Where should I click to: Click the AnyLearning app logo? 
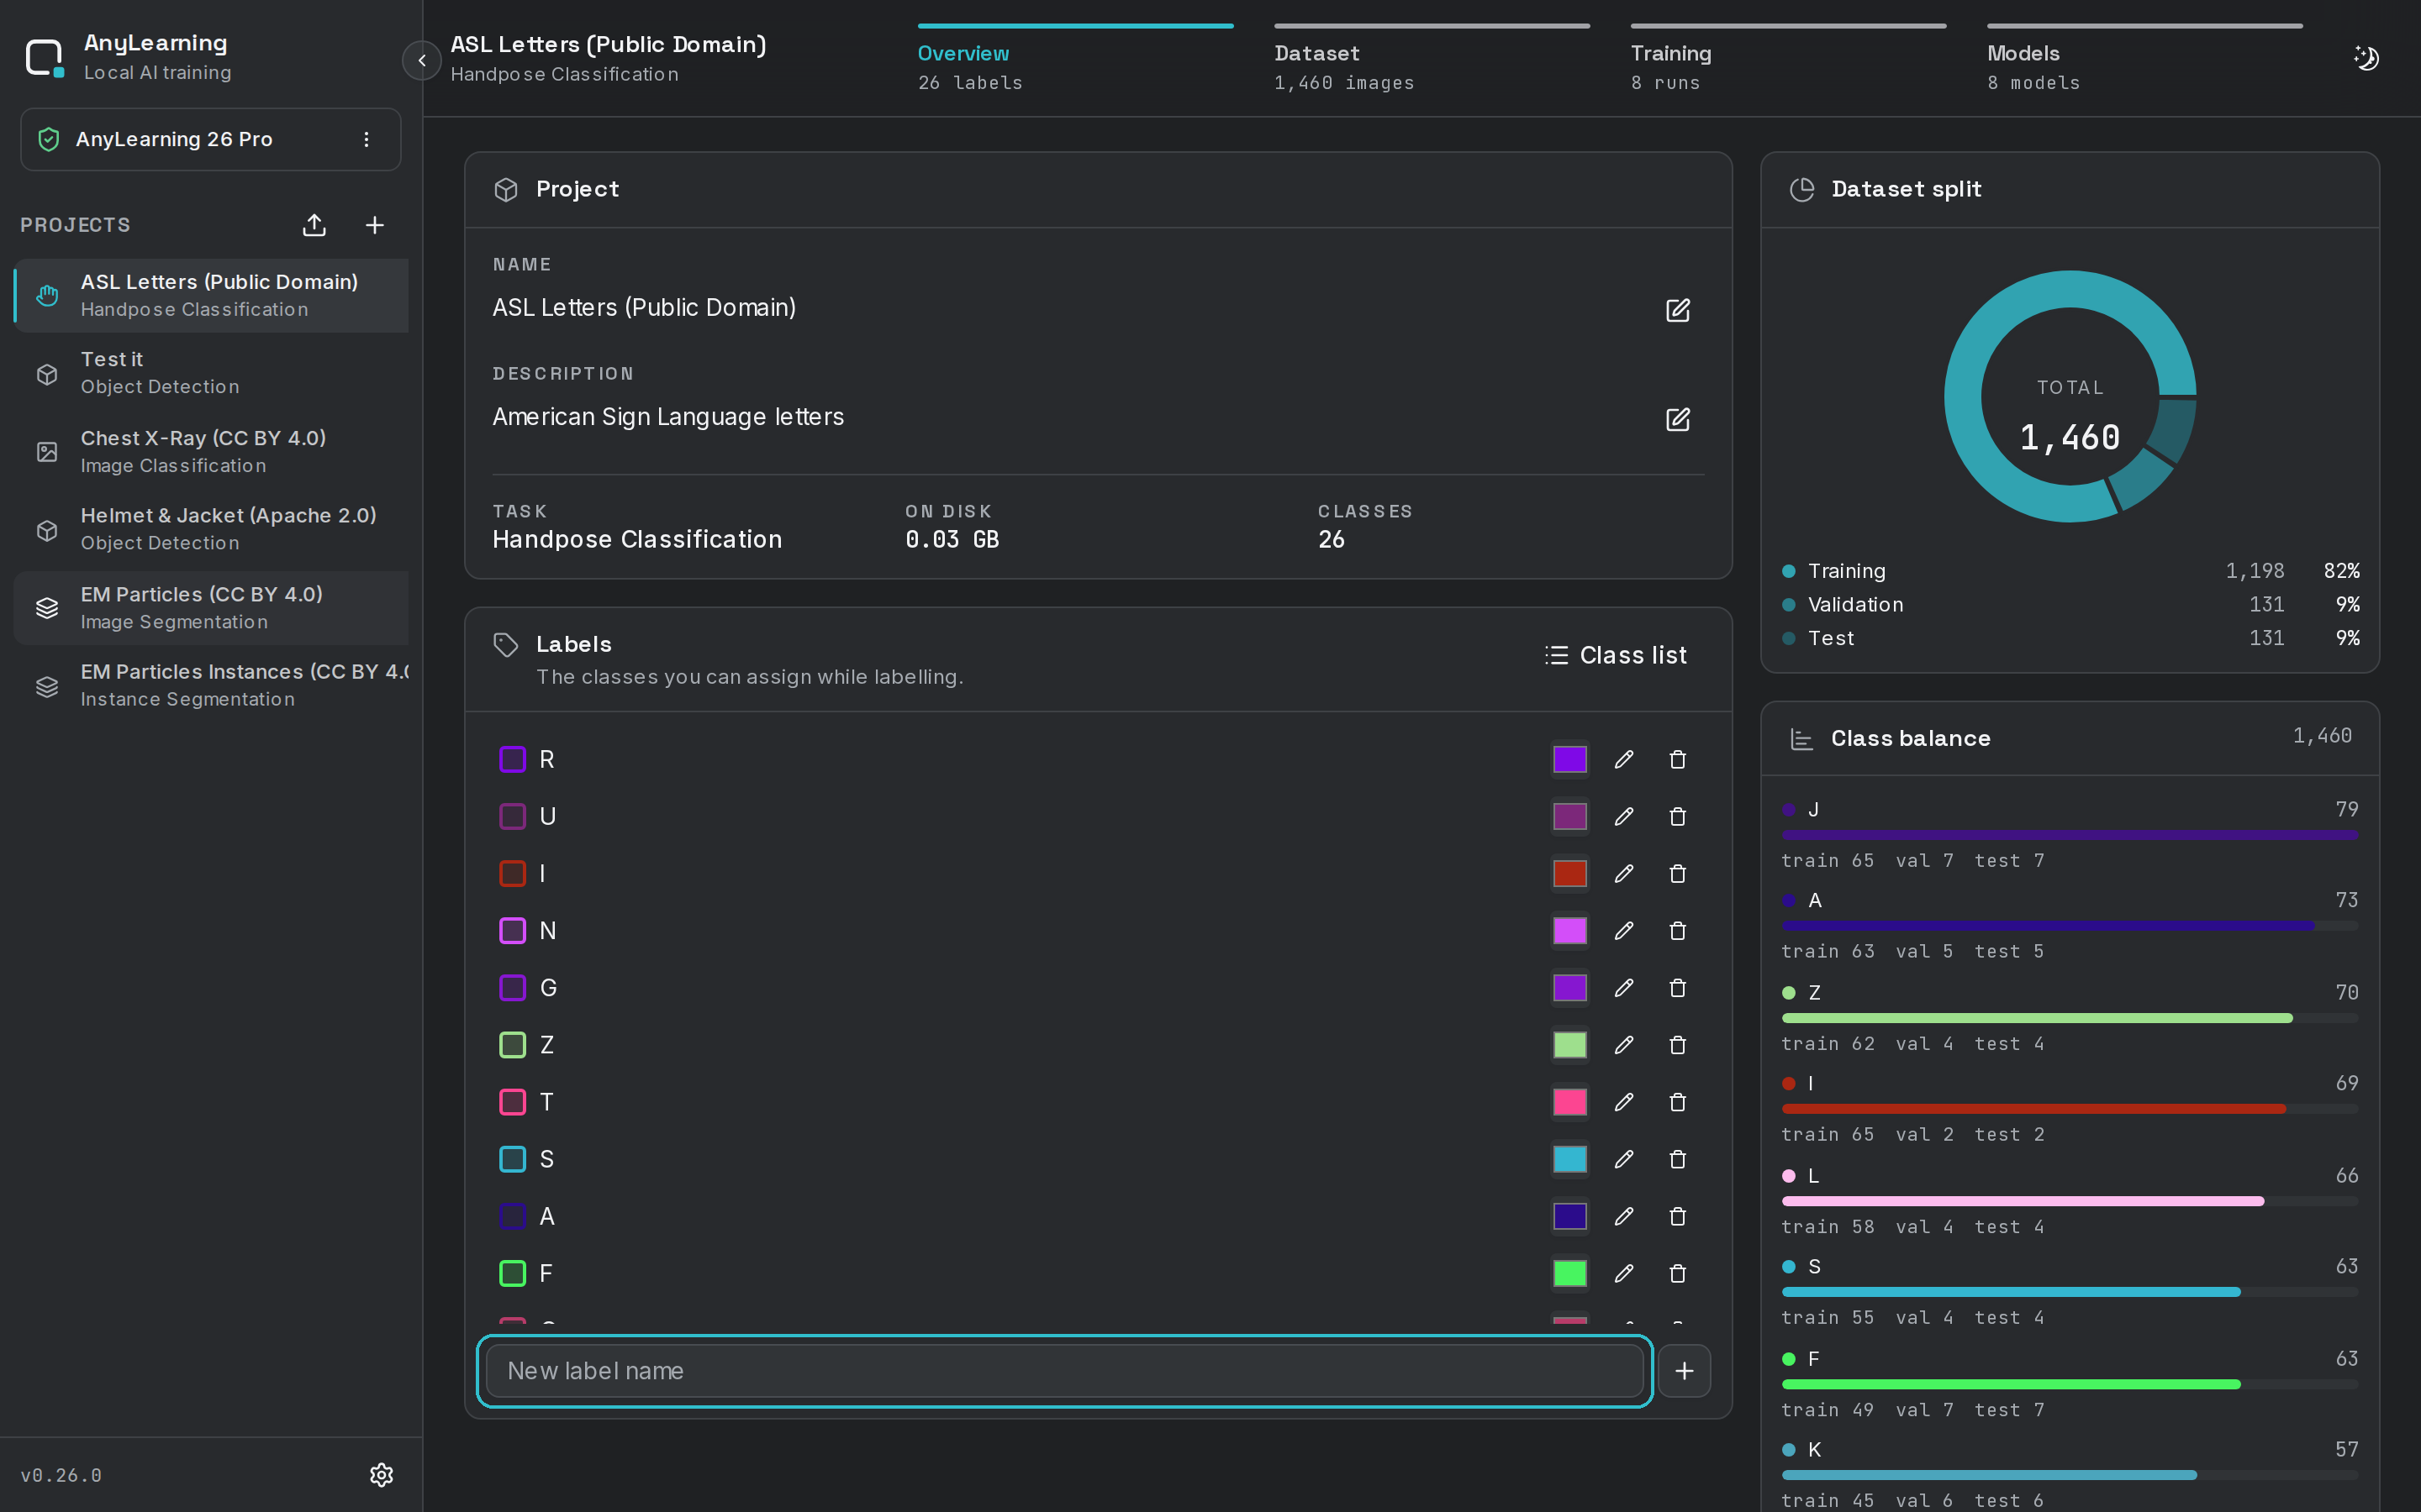pos(44,57)
